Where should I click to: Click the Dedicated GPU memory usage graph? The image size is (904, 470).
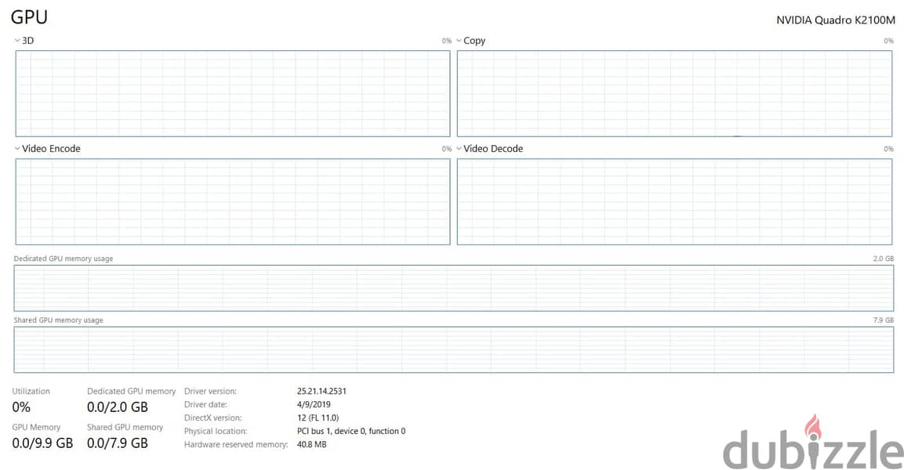point(454,288)
